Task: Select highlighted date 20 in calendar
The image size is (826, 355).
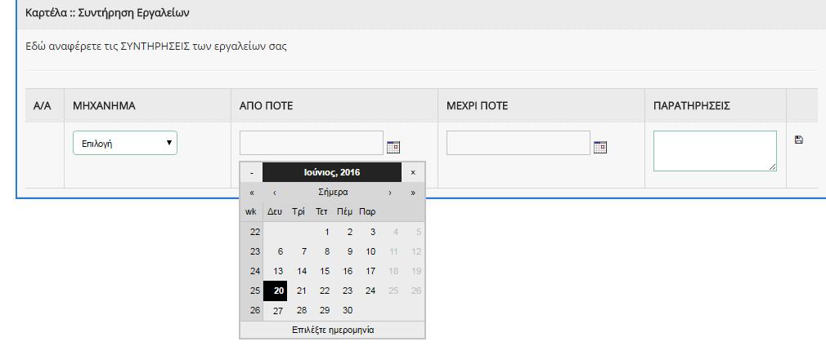Action: [x=275, y=291]
